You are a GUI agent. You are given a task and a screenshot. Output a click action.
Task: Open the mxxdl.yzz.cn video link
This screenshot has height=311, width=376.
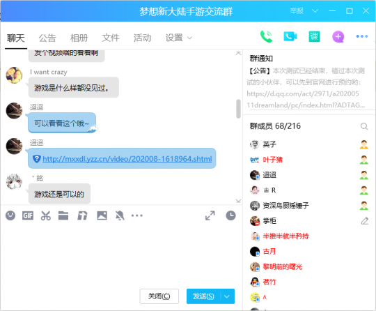coord(127,159)
